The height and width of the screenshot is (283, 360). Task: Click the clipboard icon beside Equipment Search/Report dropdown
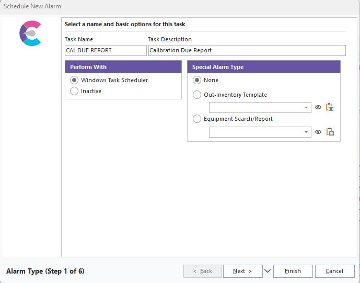pos(330,132)
